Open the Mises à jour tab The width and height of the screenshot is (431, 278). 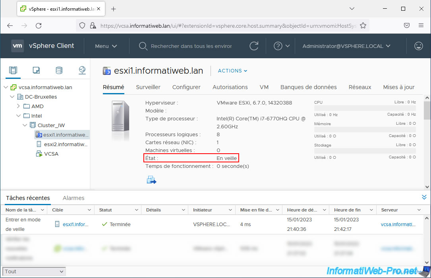coord(399,87)
